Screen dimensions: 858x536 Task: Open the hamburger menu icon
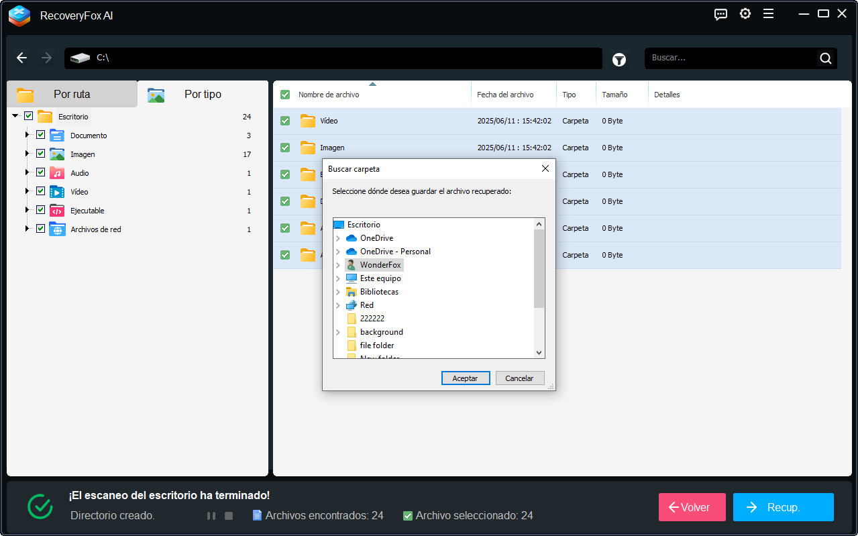click(768, 14)
